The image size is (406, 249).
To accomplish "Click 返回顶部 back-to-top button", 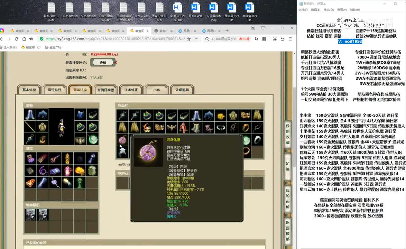I will click(287, 231).
